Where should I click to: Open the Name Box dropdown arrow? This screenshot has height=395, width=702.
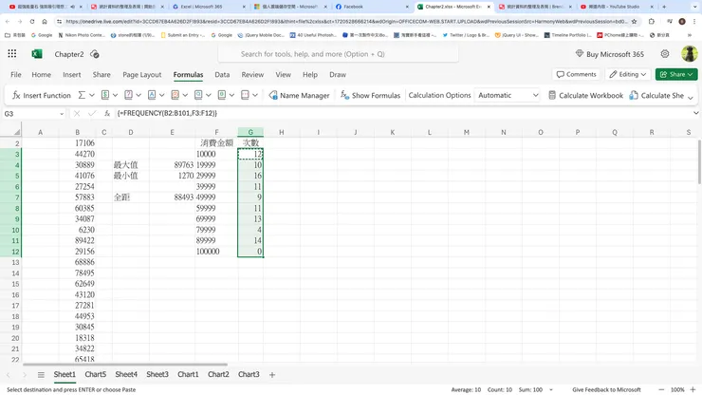(62, 114)
